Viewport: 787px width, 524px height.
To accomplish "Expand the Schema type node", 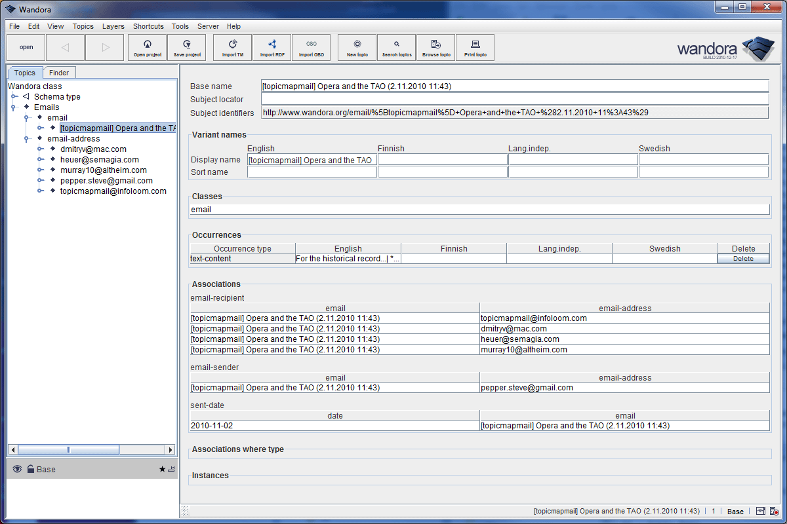I will [x=13, y=96].
